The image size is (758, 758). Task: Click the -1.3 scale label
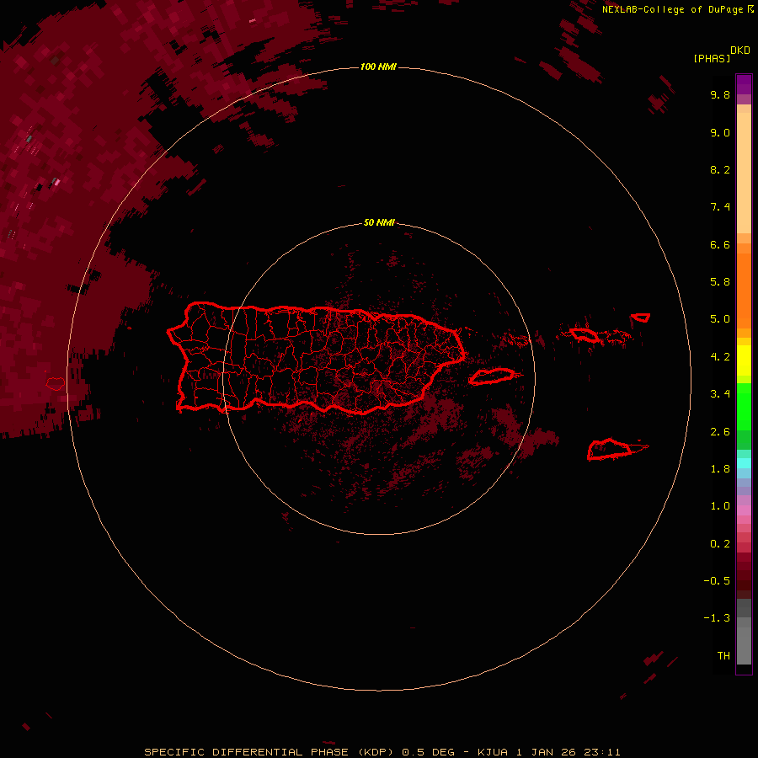717,618
